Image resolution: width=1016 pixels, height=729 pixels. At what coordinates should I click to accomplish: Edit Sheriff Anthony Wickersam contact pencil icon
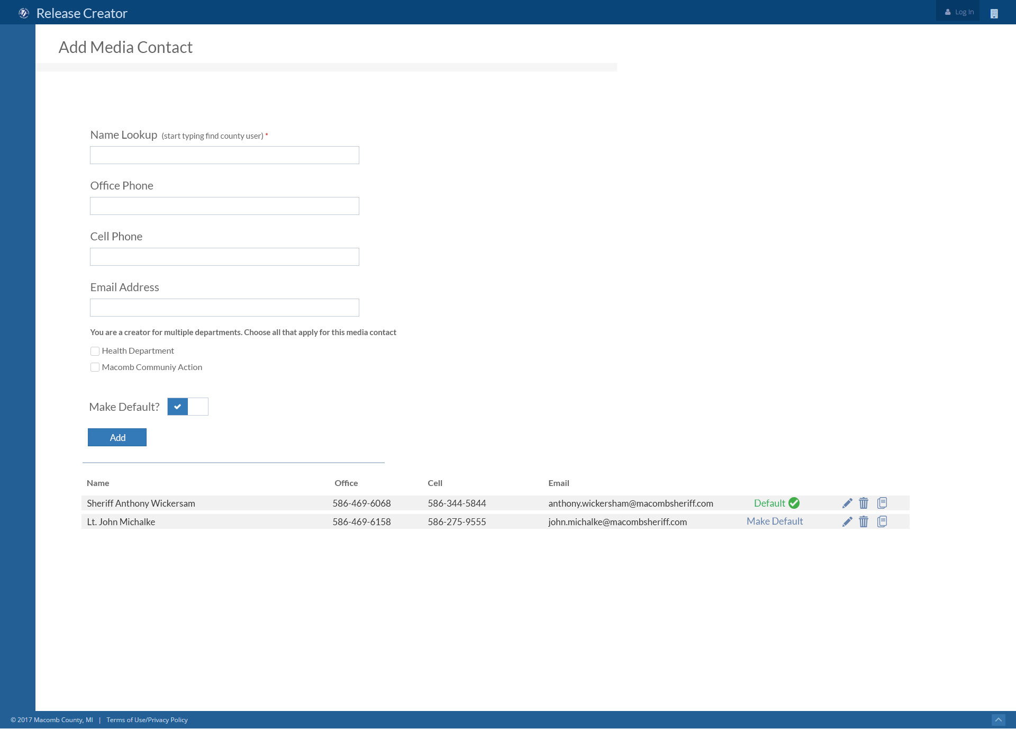click(x=847, y=503)
